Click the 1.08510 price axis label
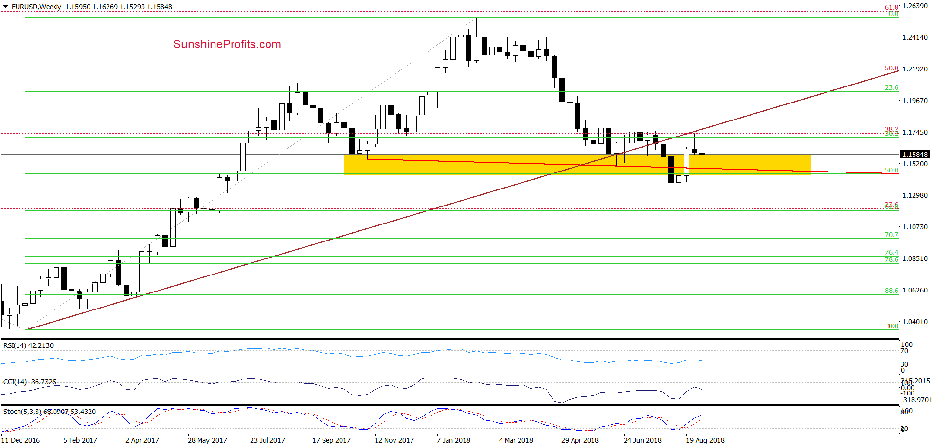932x447 pixels. click(x=915, y=258)
